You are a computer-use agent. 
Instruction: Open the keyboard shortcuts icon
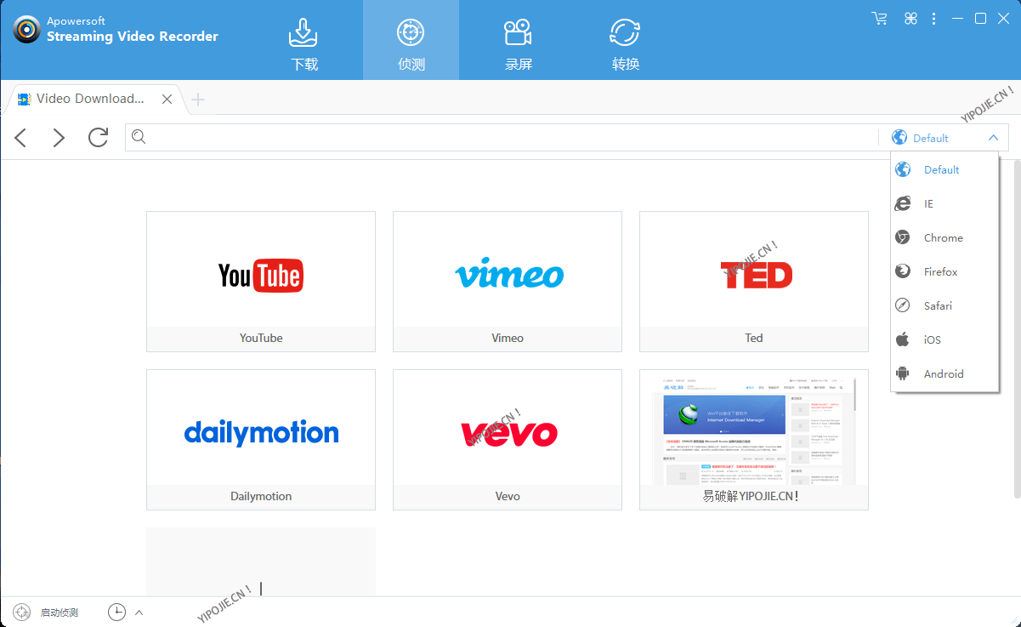click(910, 18)
